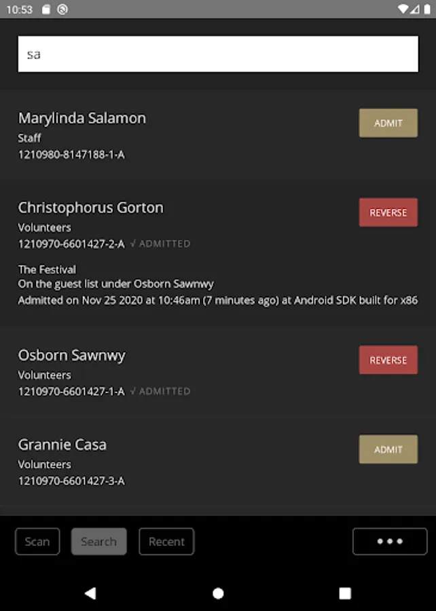
Task: Open the three-dot more options menu
Action: (390, 541)
